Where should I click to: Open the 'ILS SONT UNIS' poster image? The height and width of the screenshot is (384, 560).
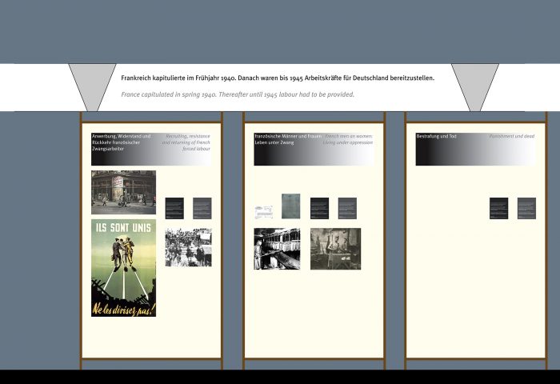click(x=123, y=268)
